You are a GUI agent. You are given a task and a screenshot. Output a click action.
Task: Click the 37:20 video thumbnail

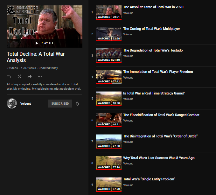109,185
